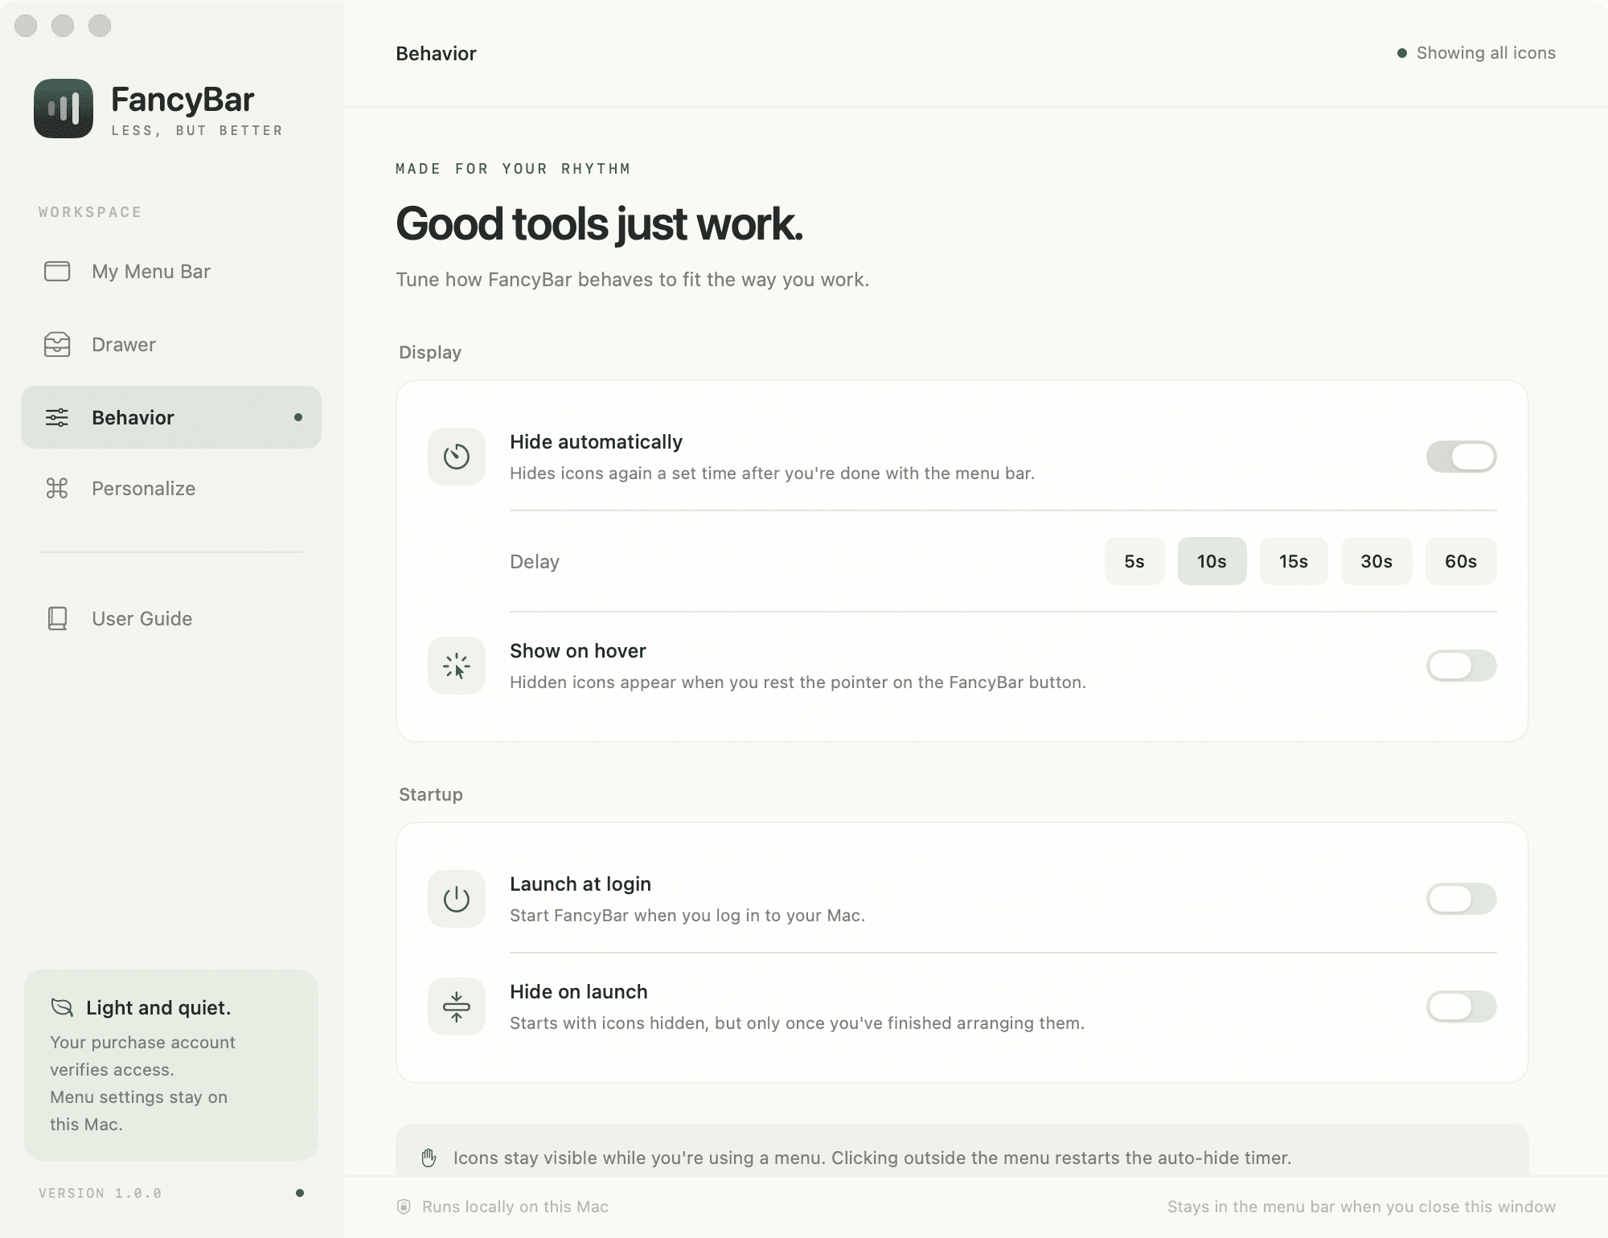The height and width of the screenshot is (1238, 1608).
Task: Select the Behavior sidebar item
Action: tap(171, 417)
